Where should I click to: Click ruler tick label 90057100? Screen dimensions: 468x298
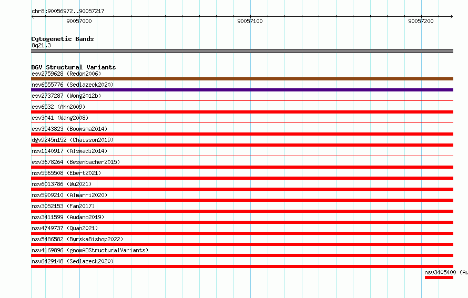tap(250, 21)
